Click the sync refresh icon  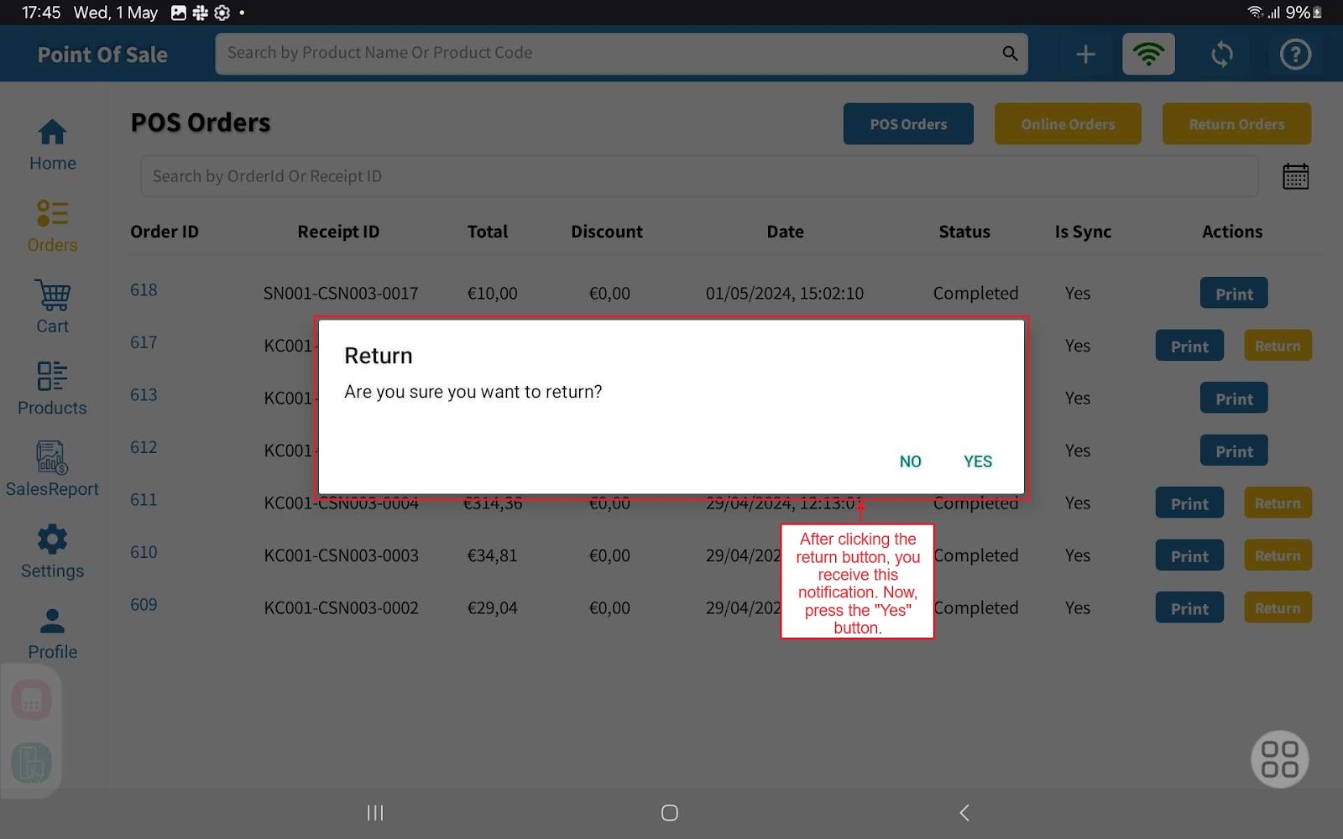pos(1221,55)
